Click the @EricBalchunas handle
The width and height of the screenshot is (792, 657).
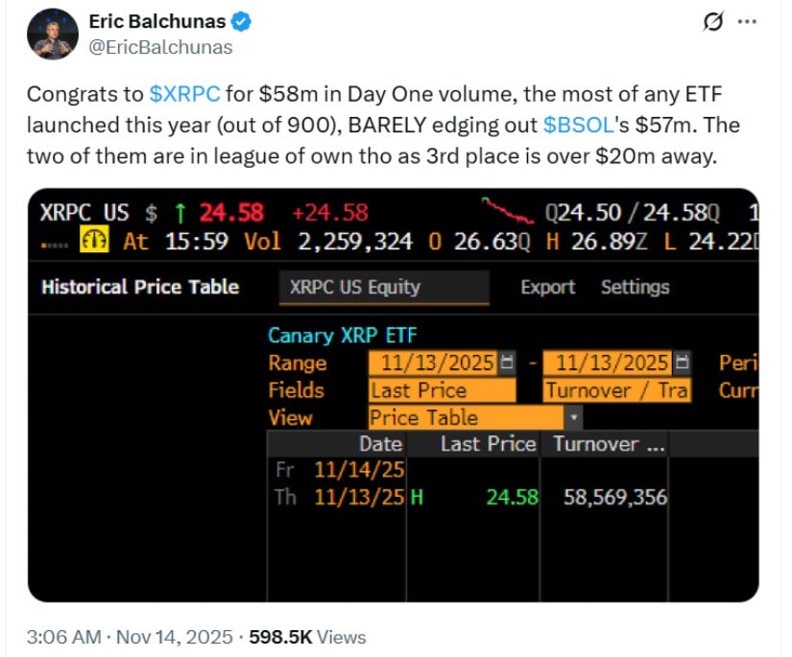click(160, 47)
